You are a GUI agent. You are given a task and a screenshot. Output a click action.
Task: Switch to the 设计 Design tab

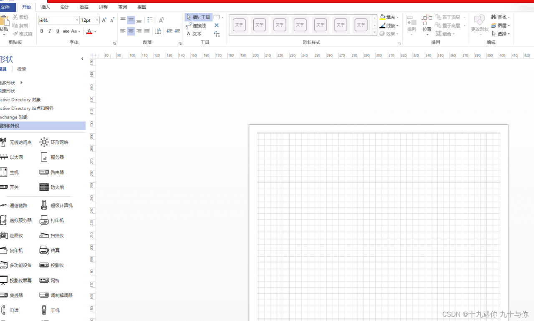point(65,7)
